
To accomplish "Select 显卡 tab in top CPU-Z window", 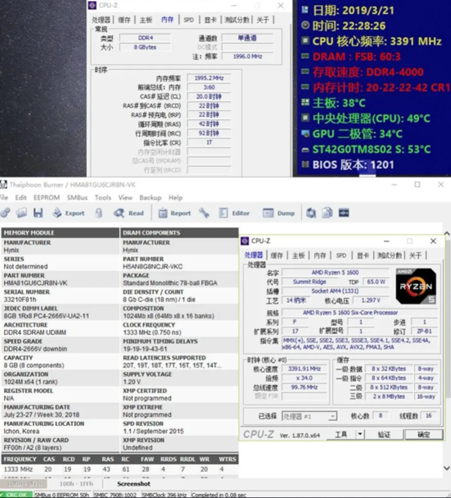I will point(210,20).
